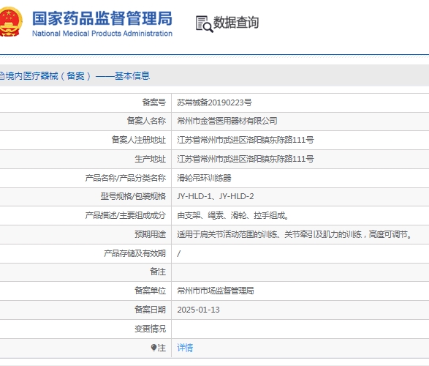
Task: Select filing date 2025-01-13
Action: 198,310
